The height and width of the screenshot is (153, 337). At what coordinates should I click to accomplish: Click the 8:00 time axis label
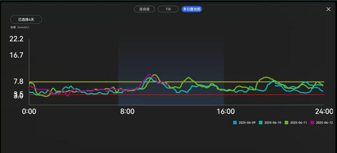coord(127,112)
